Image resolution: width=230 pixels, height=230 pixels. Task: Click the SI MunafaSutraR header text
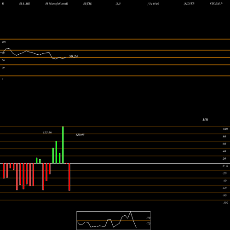[57, 4]
